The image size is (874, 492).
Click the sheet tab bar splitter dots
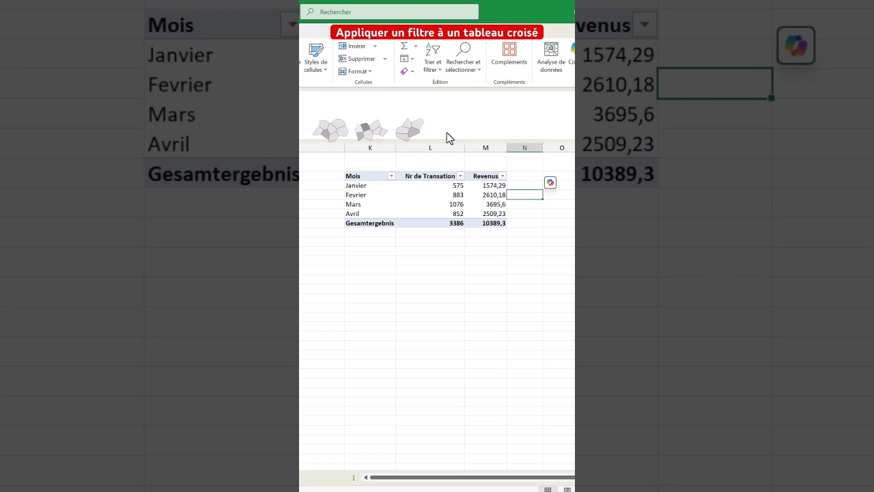tap(353, 478)
